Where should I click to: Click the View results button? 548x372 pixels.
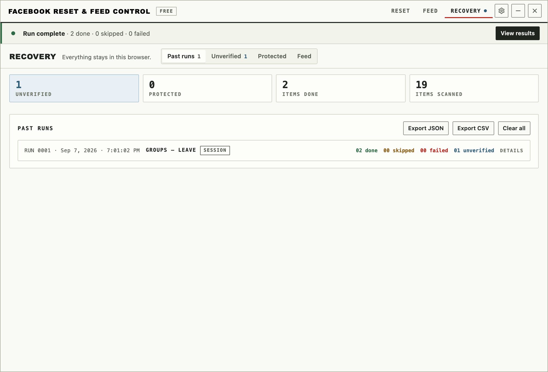518,33
